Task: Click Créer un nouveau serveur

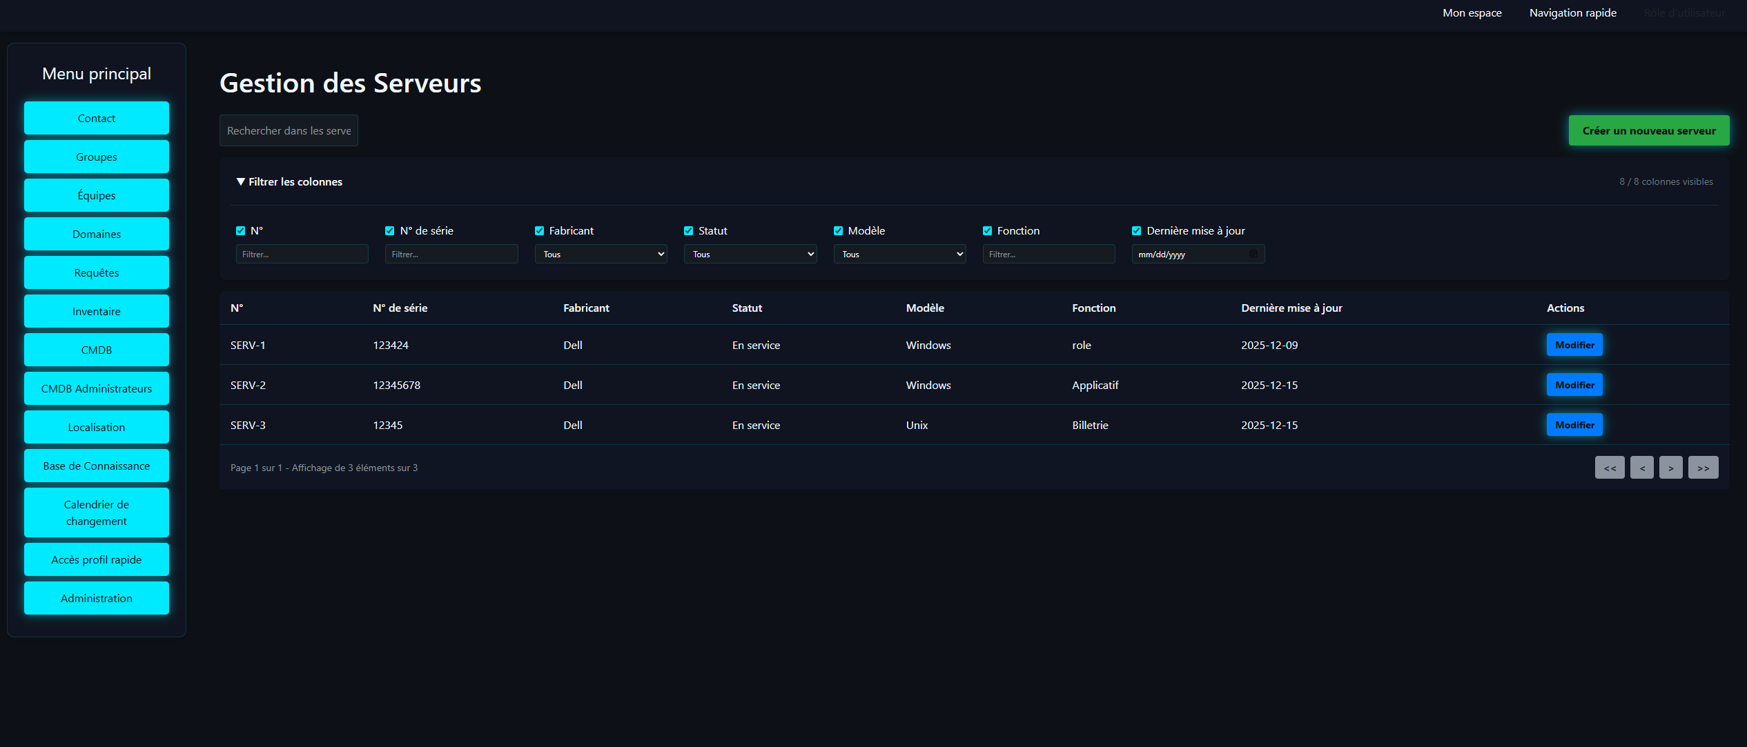Action: [x=1648, y=130]
